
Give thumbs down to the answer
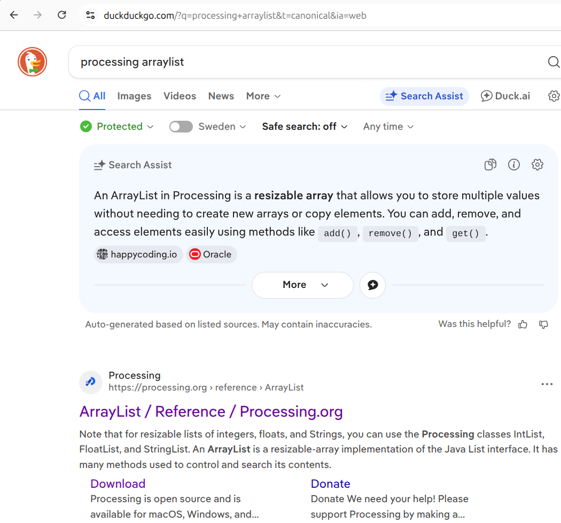[x=543, y=324]
